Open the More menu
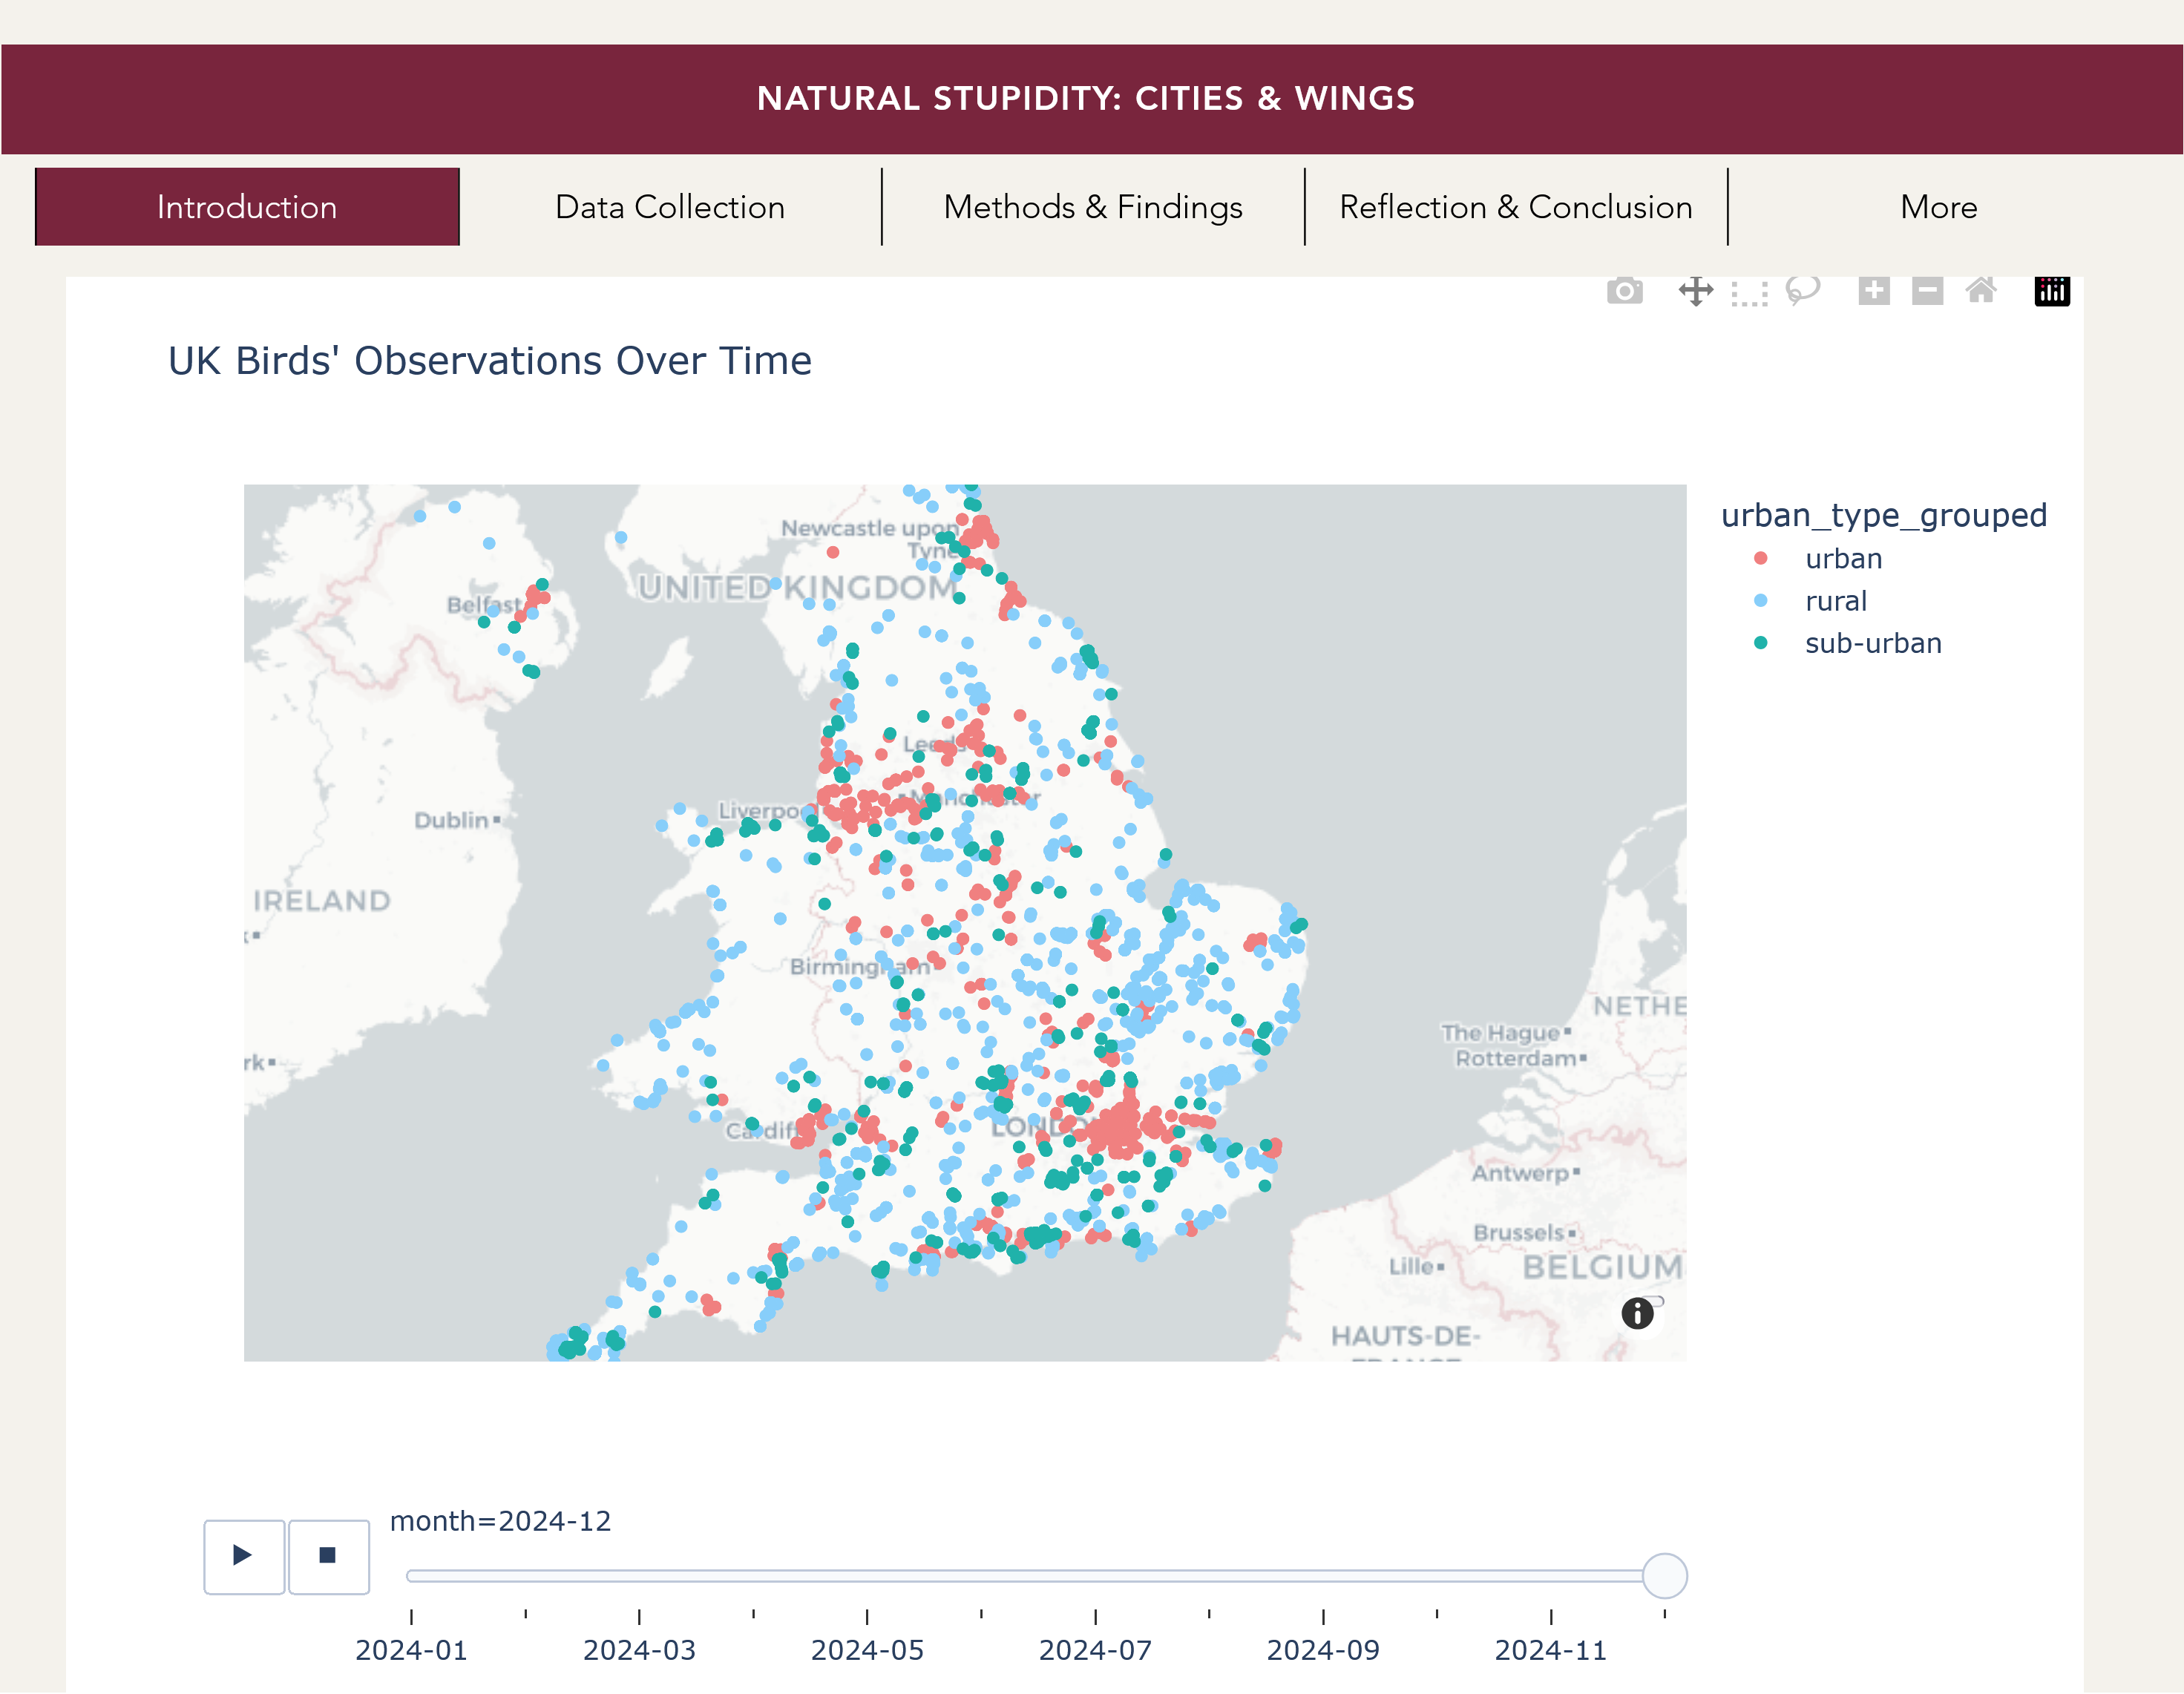 point(1938,207)
